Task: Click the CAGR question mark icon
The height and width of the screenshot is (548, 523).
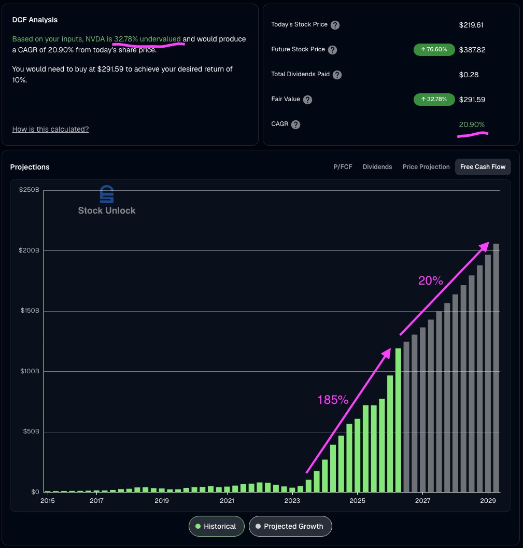Action: coord(295,124)
